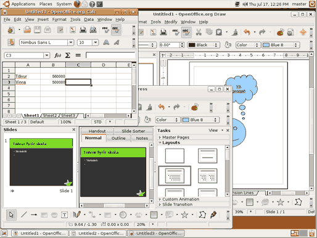Select the Line tool in Impress drawing toolbar
This screenshot has height=238, width=317.
[24, 215]
